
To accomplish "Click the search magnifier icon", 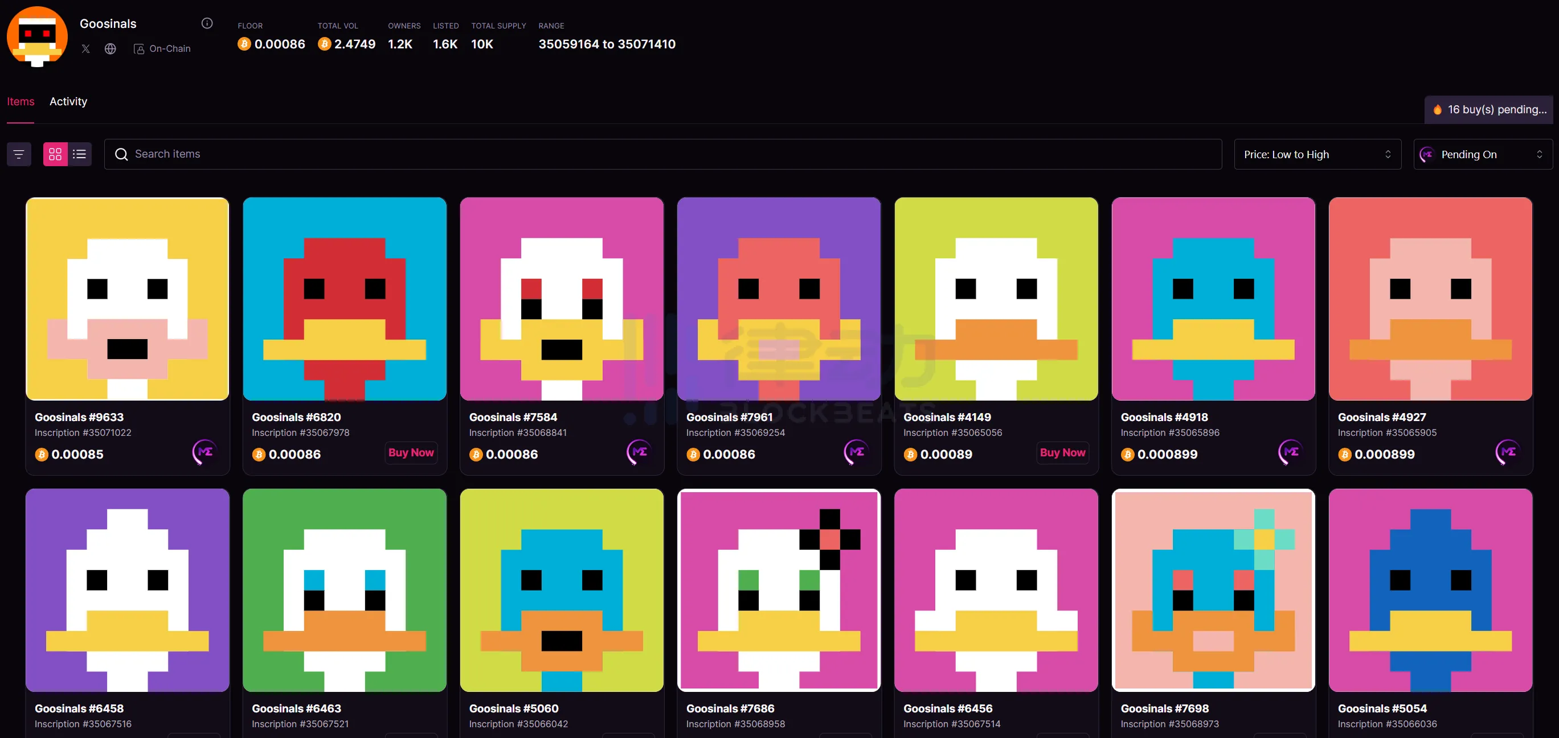I will point(121,155).
